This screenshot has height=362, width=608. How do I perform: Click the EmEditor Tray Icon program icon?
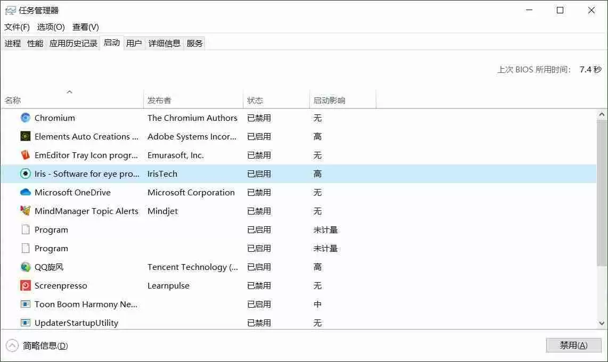coord(25,155)
